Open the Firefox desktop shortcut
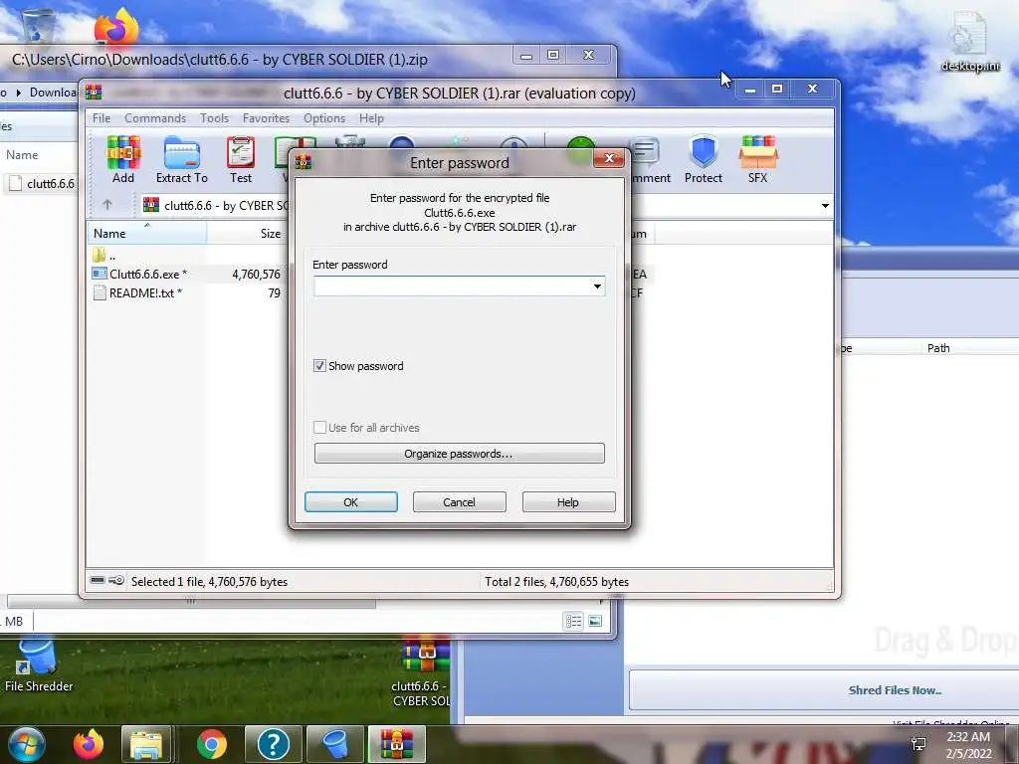The height and width of the screenshot is (764, 1019). 116,26
